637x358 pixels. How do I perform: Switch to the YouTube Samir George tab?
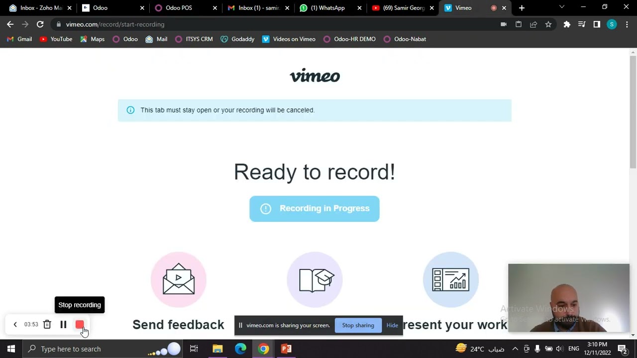[x=403, y=8]
